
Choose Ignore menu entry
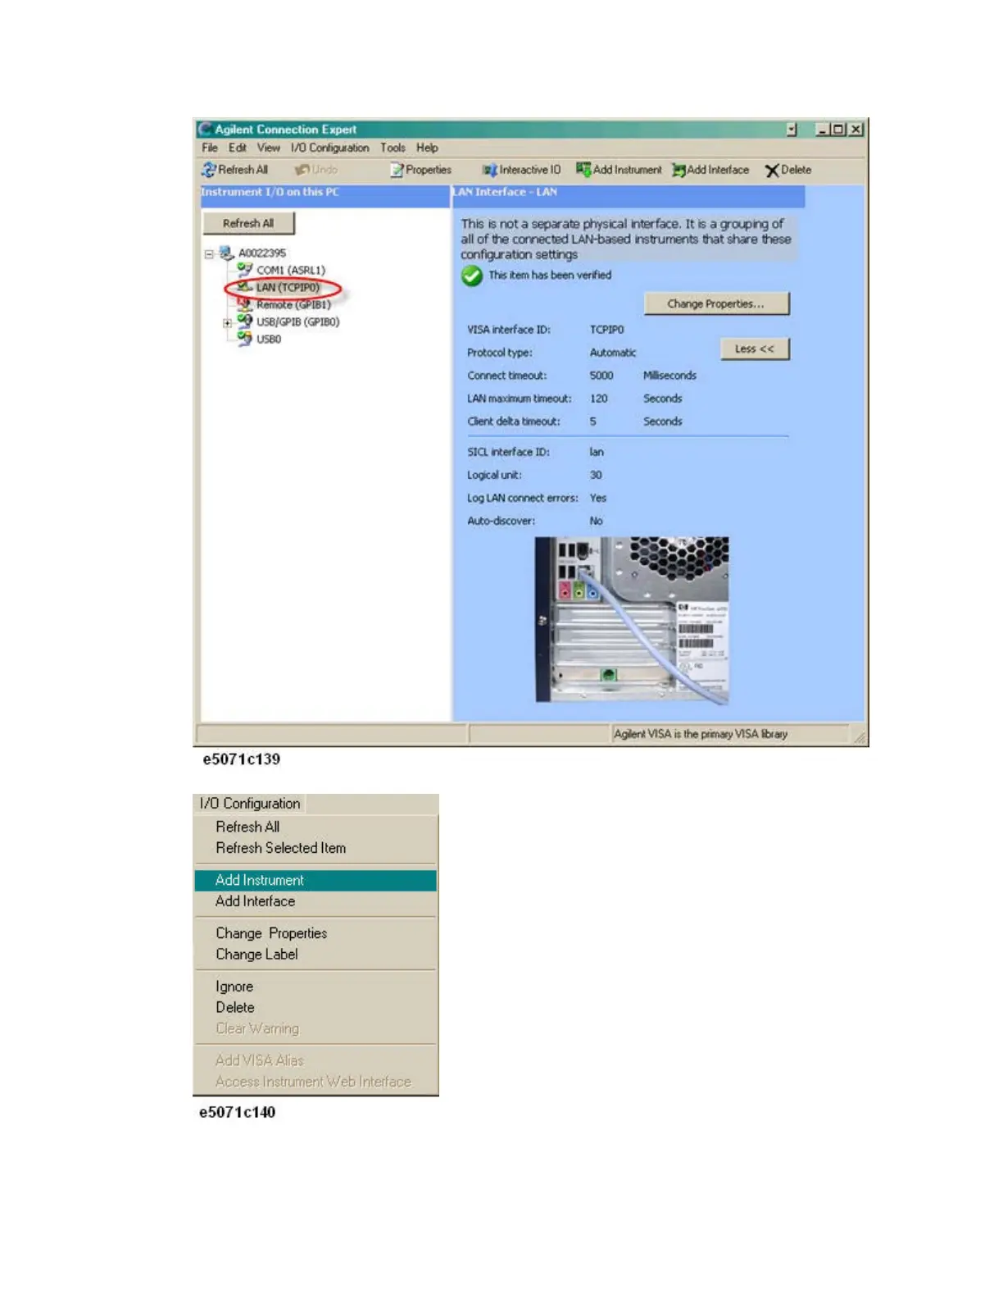(315, 987)
